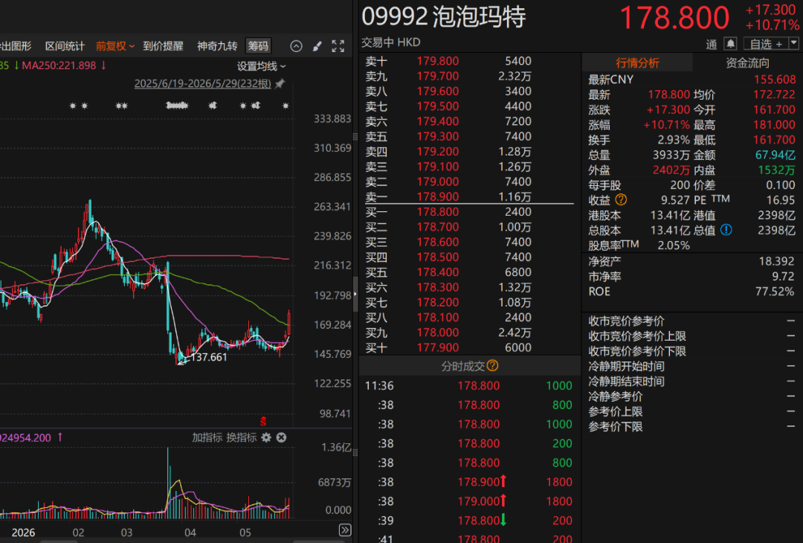Close the volume indicator panel
This screenshot has height=543, width=803.
281,437
